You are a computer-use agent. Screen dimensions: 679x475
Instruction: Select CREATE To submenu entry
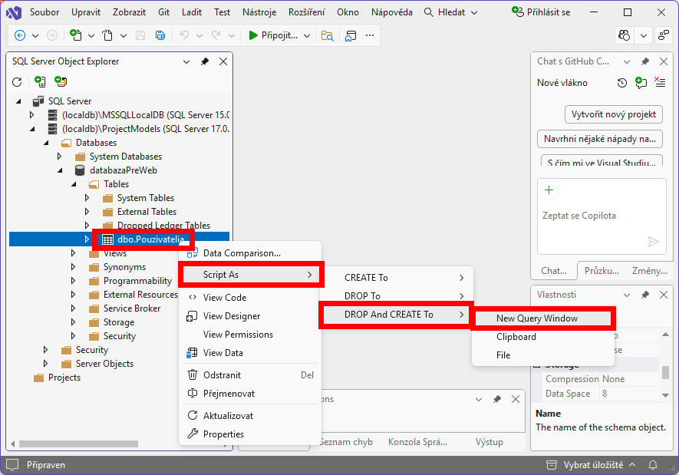(398, 278)
